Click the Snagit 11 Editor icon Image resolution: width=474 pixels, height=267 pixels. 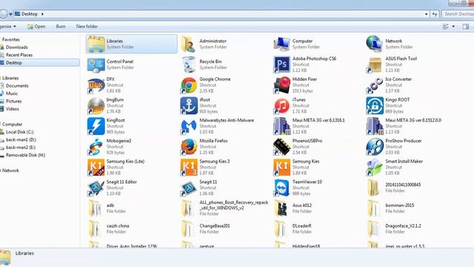tap(96, 188)
